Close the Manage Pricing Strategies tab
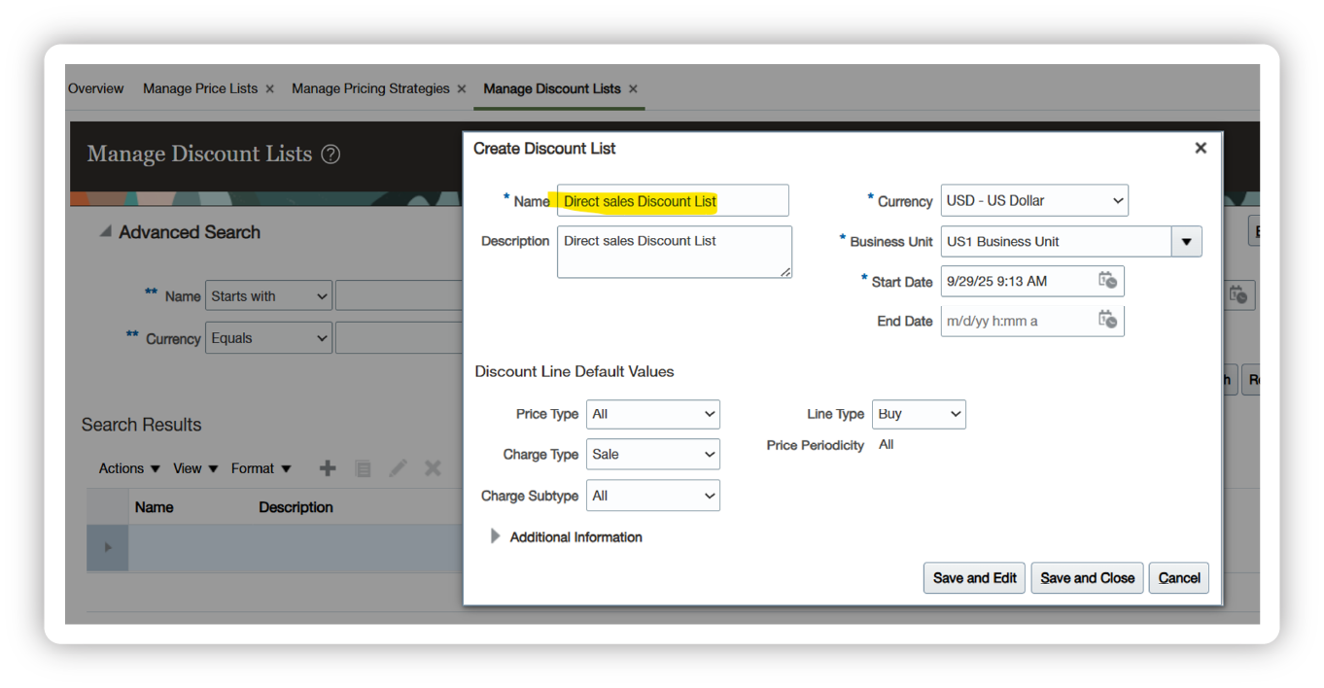This screenshot has width=1324, height=688. [462, 88]
